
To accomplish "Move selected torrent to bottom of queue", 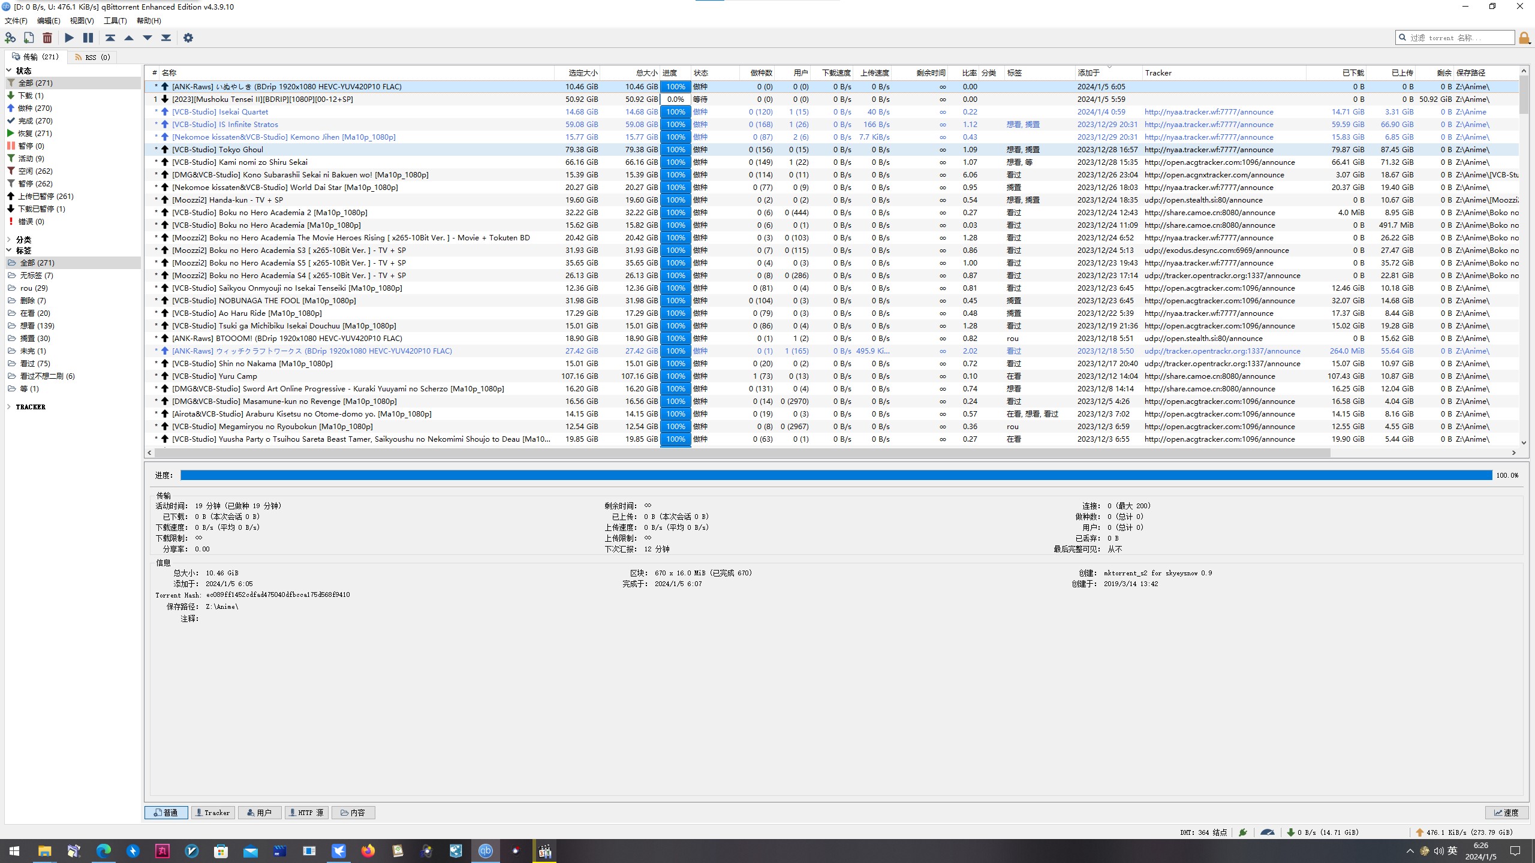I will (x=166, y=38).
